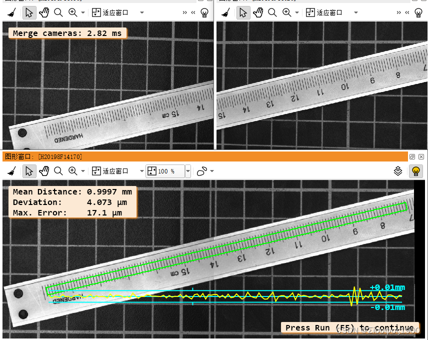Open the 100 % zoom level dropdown arrow
This screenshot has height=340, width=428.
tap(188, 171)
